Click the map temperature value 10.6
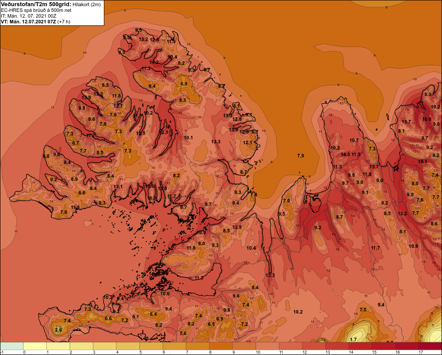The image size is (442, 355). click(x=165, y=294)
